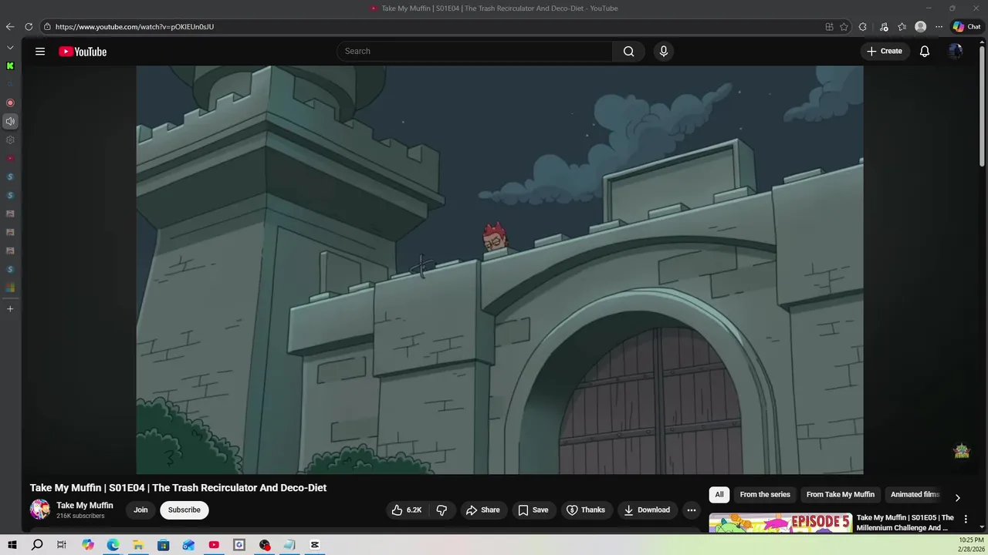Collapse vertical tabs chevron
Image resolution: width=988 pixels, height=555 pixels.
point(10,48)
